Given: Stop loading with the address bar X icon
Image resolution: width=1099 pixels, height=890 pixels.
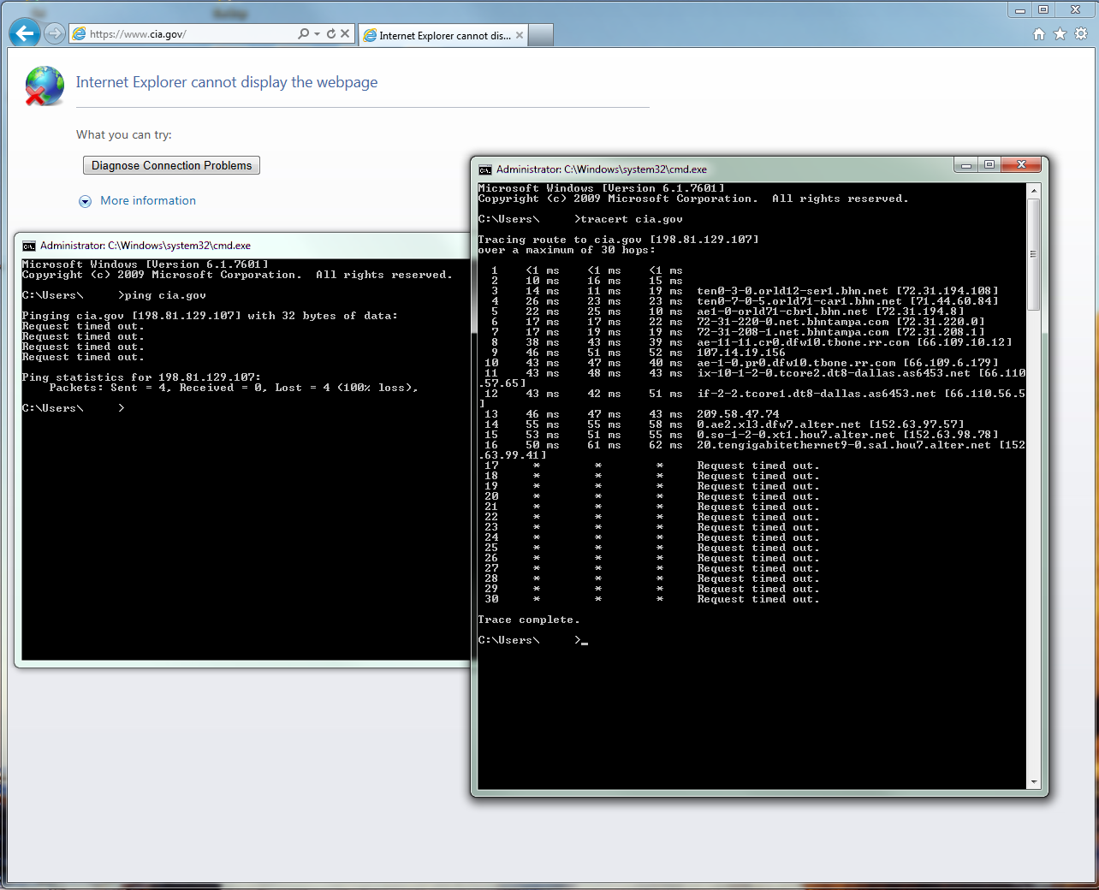Looking at the screenshot, I should pyautogui.click(x=345, y=34).
